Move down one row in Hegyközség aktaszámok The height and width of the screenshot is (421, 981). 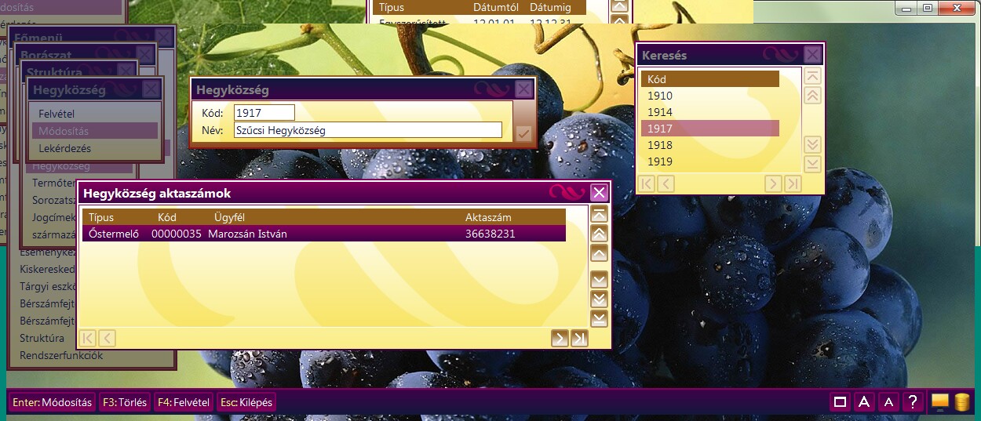coord(599,280)
